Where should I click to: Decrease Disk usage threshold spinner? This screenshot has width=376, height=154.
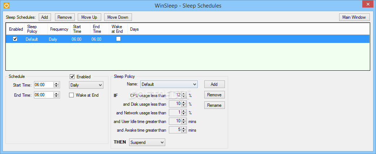[x=184, y=105]
